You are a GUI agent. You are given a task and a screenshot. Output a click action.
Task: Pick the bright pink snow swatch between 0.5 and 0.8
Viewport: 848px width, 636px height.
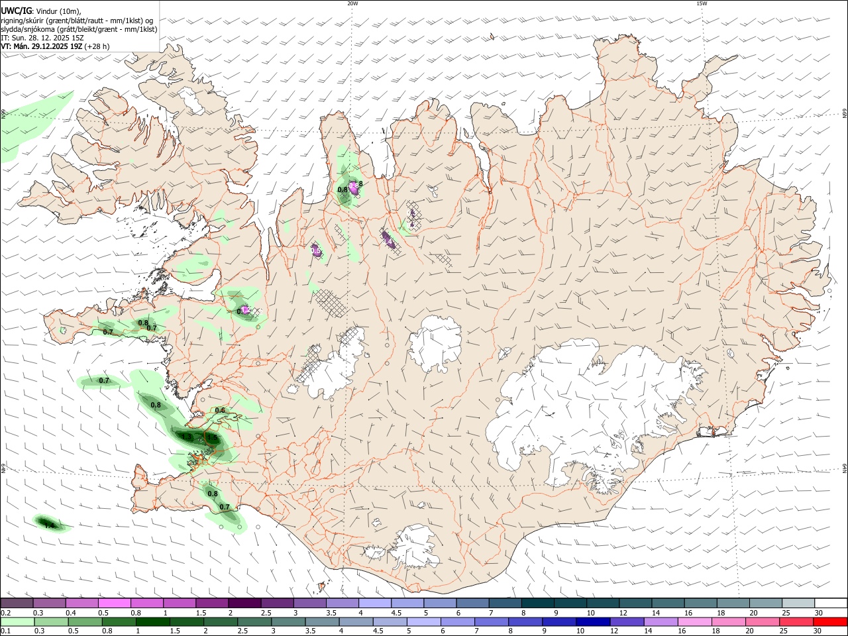(114, 603)
